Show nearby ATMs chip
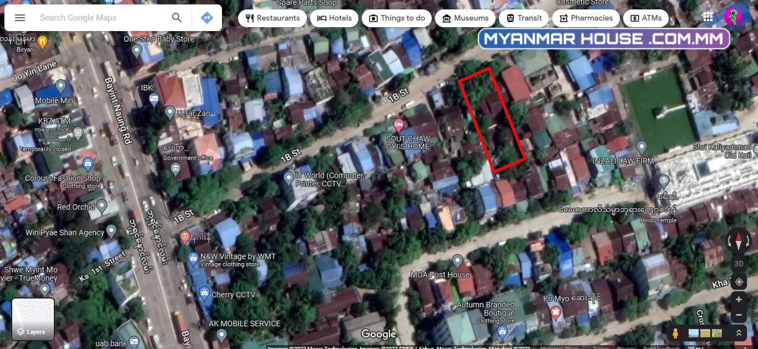This screenshot has height=349, width=758. pyautogui.click(x=646, y=18)
